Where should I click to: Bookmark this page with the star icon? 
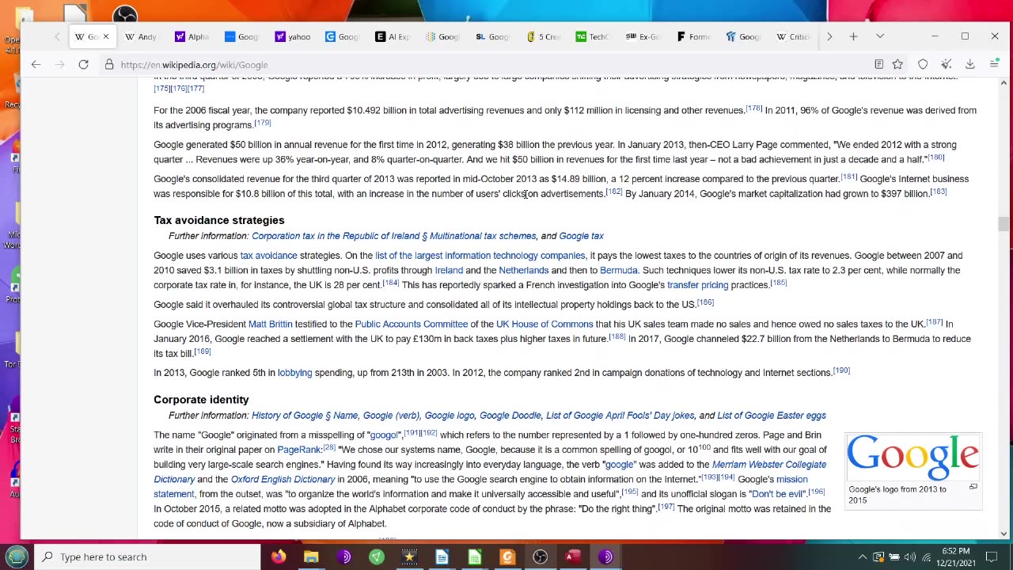coord(897,64)
